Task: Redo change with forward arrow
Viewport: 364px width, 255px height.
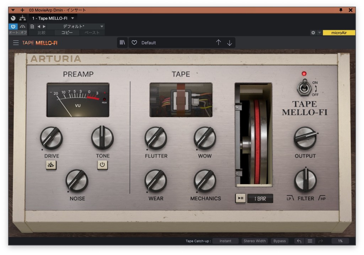Action: [x=321, y=241]
